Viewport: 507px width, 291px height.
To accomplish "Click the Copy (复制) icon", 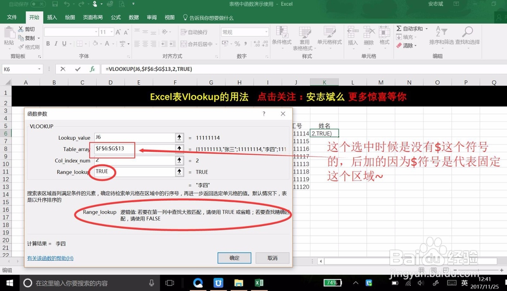I will (x=21, y=38).
